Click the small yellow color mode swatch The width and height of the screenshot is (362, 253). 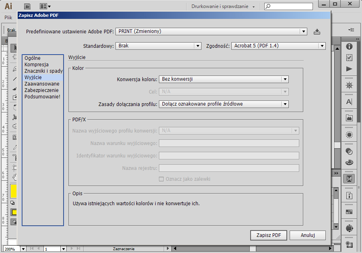coord(14,212)
